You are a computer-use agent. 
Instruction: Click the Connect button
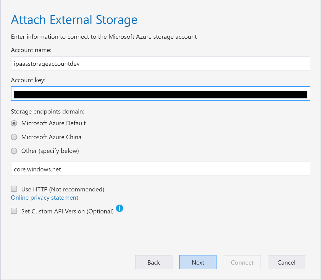242,262
